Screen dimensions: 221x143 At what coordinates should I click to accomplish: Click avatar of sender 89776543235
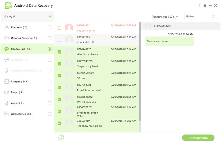(69, 64)
